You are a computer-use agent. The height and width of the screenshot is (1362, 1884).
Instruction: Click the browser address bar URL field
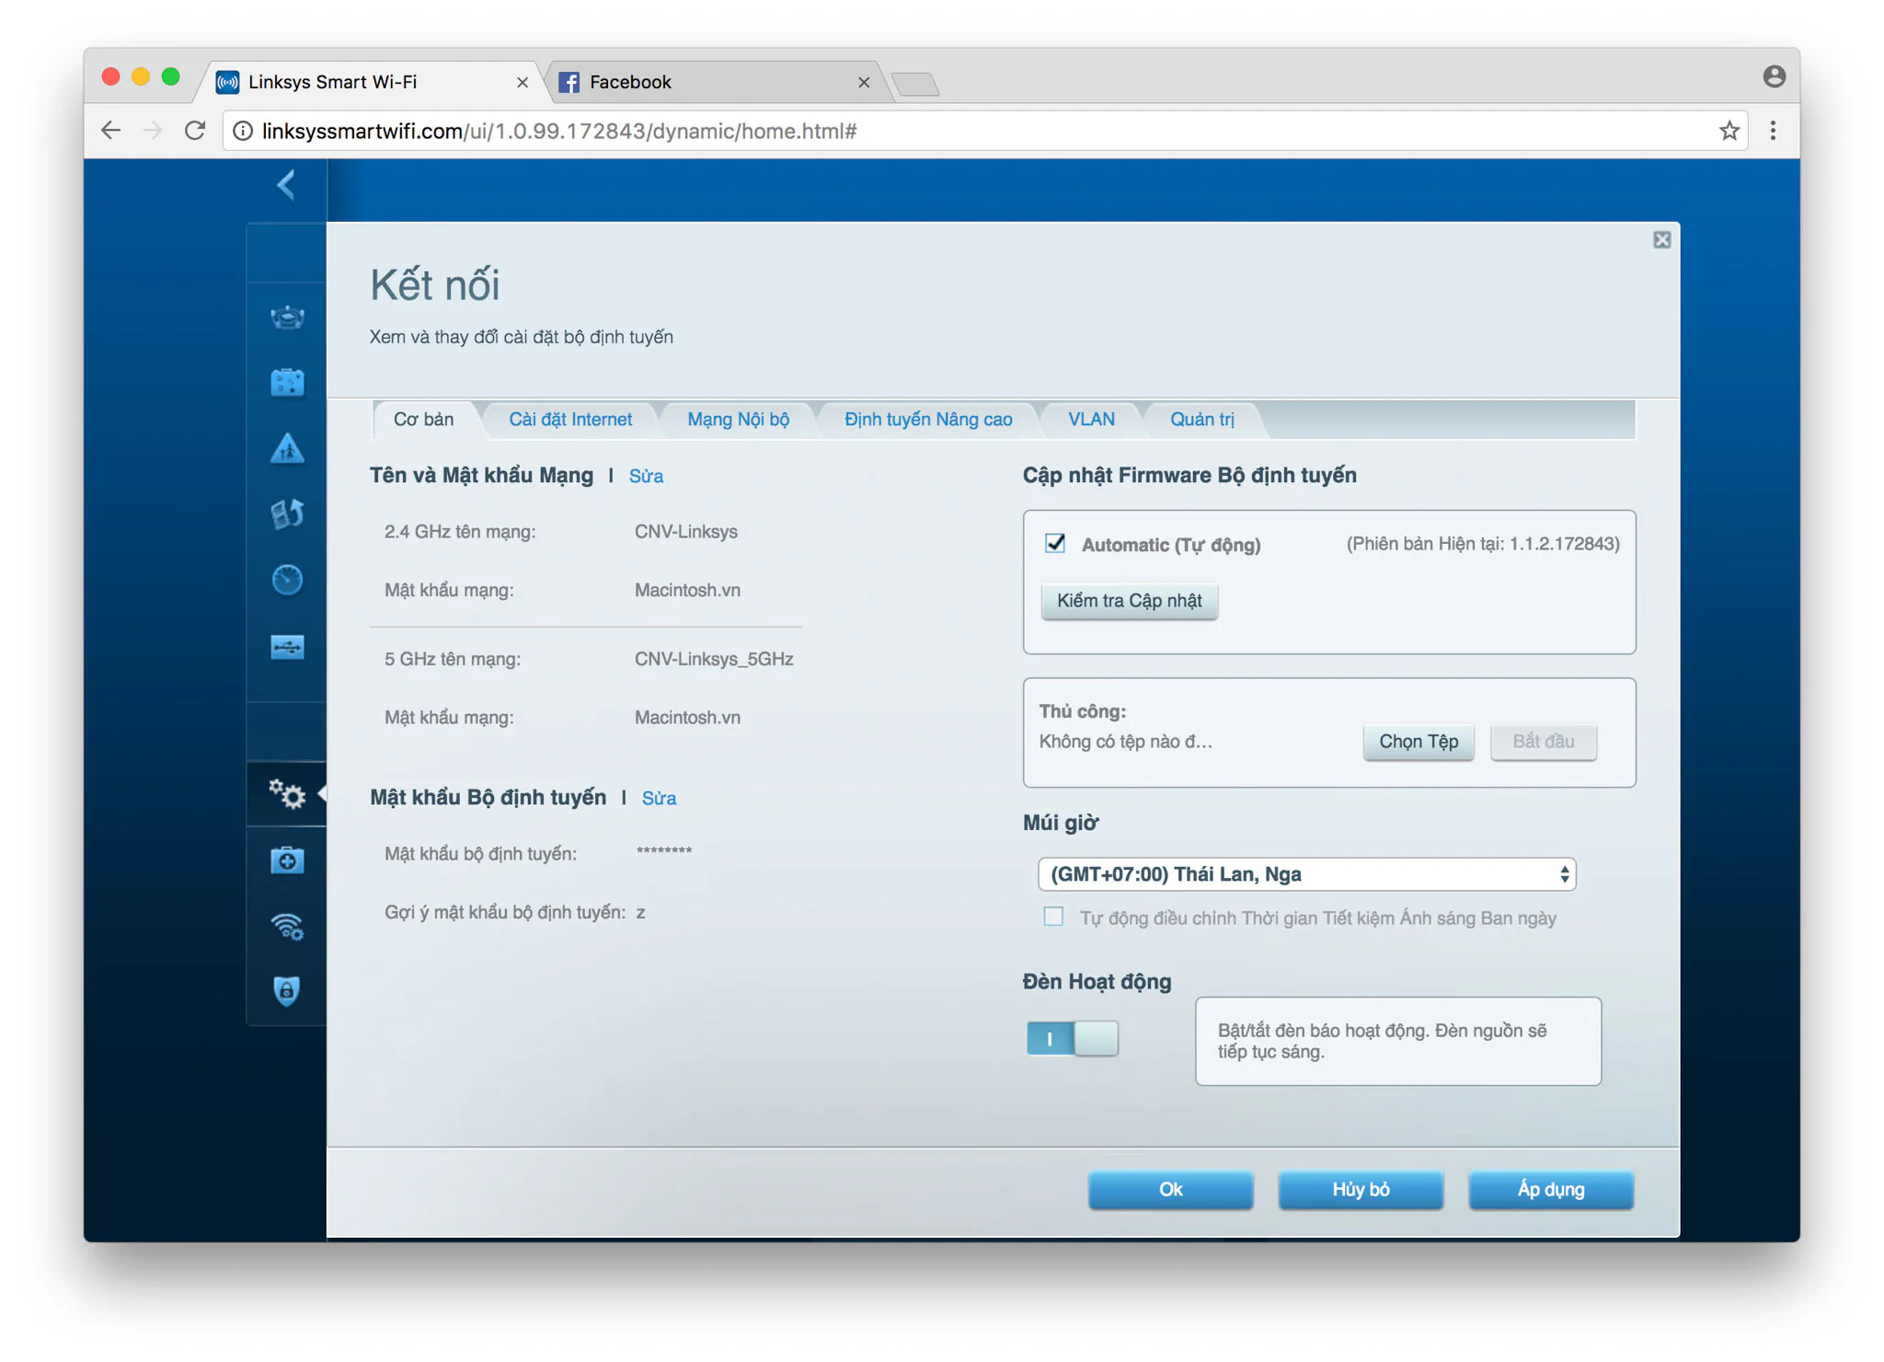[984, 131]
